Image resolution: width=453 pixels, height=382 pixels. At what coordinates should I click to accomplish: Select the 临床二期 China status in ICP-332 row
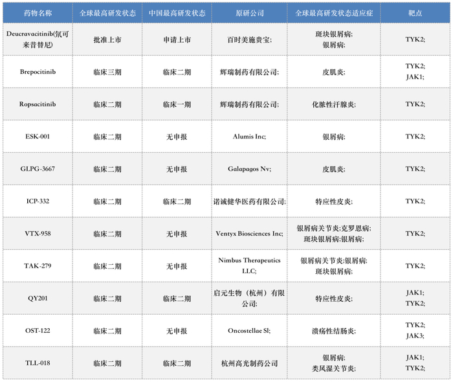pyautogui.click(x=177, y=201)
